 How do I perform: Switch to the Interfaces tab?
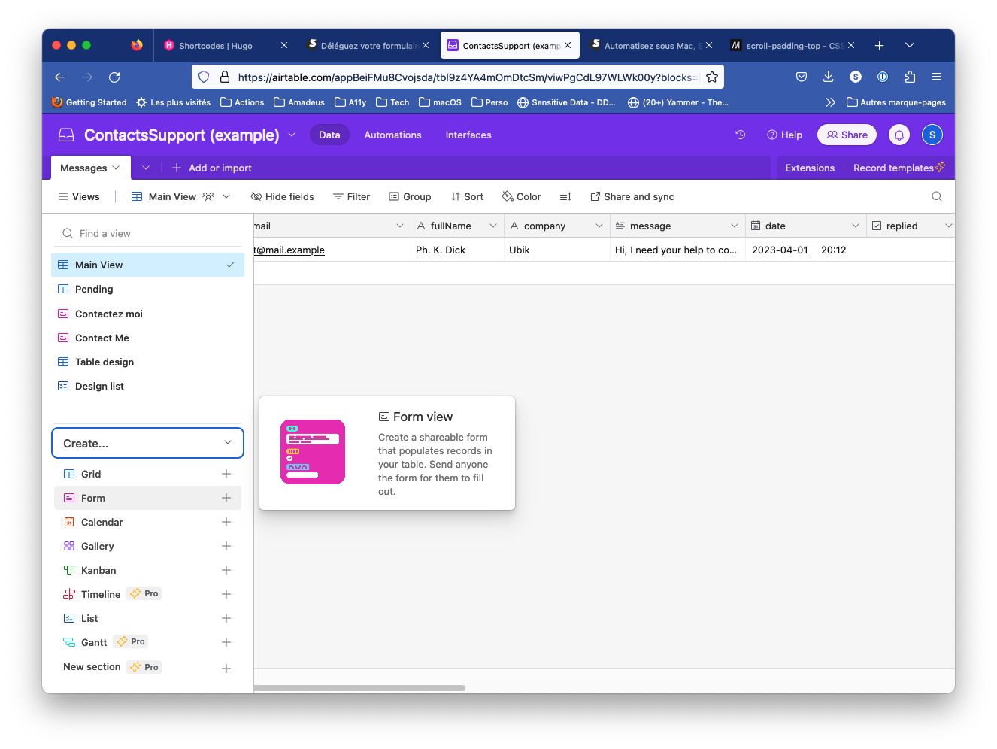[468, 135]
